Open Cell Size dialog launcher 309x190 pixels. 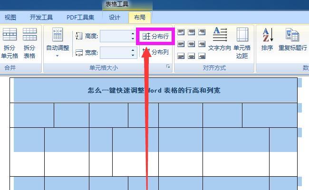[168, 66]
